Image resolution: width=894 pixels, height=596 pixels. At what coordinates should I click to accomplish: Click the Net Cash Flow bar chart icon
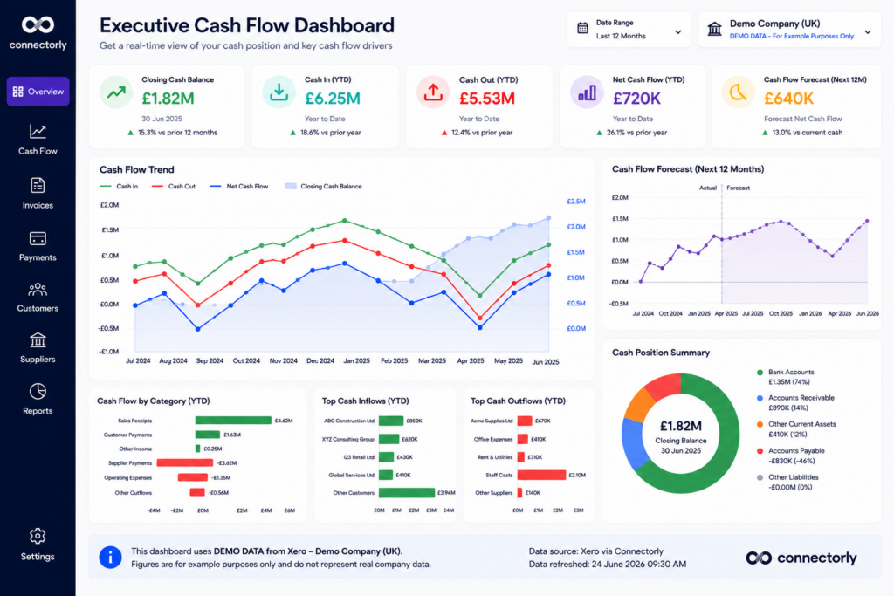tap(587, 92)
